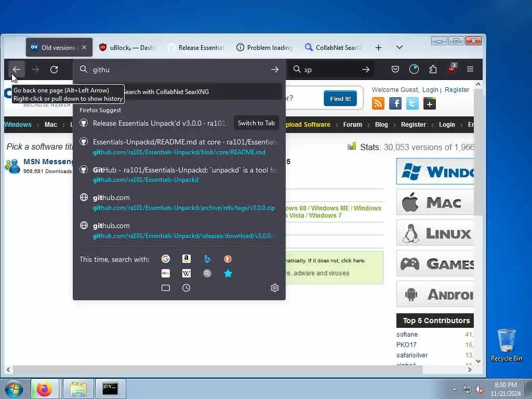This screenshot has height=399, width=532.
Task: Open Upload Software nav item
Action: (308, 125)
